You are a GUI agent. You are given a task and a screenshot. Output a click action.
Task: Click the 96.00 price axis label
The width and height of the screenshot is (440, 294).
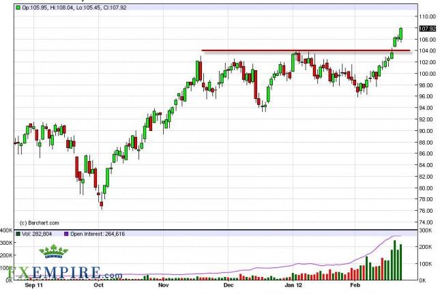[x=427, y=96]
